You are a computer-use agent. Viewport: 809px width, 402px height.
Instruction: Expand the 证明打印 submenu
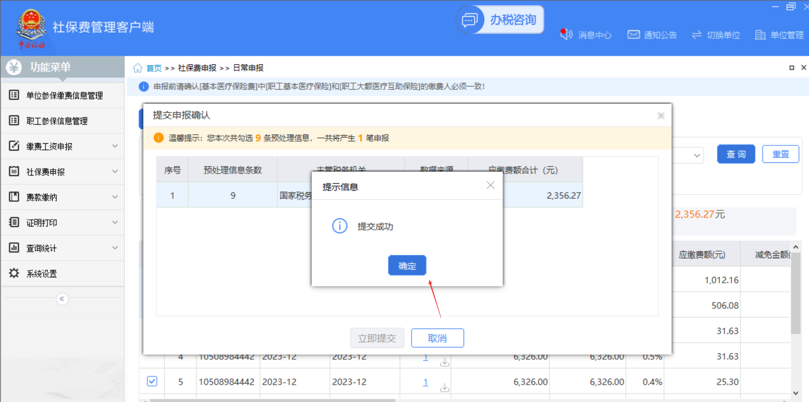click(x=115, y=222)
